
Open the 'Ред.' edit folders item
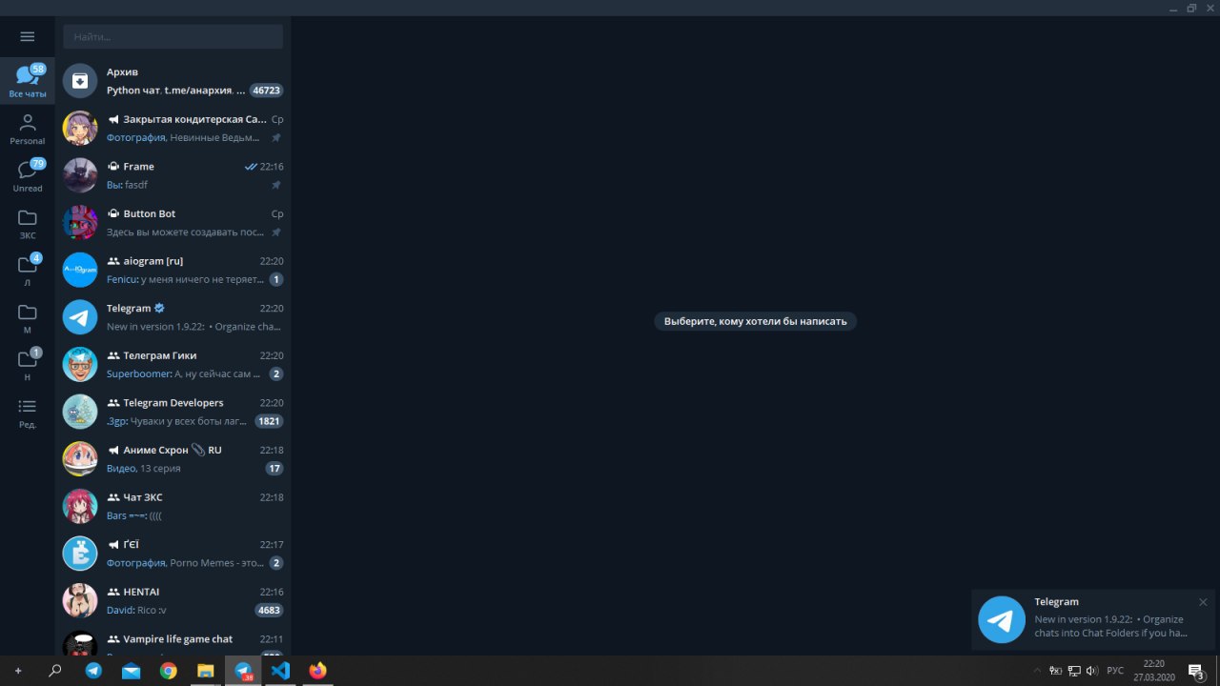tap(28, 413)
